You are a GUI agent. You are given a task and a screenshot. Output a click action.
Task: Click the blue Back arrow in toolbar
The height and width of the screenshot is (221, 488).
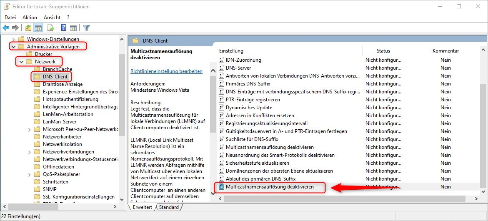(x=6, y=28)
